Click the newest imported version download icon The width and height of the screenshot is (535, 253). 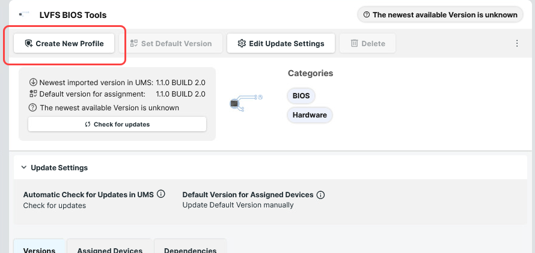33,82
